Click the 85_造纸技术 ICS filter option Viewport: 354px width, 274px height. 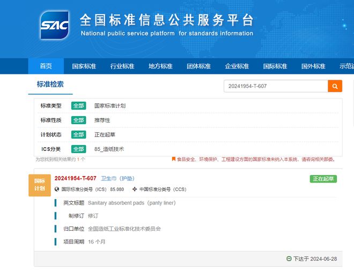coord(109,149)
